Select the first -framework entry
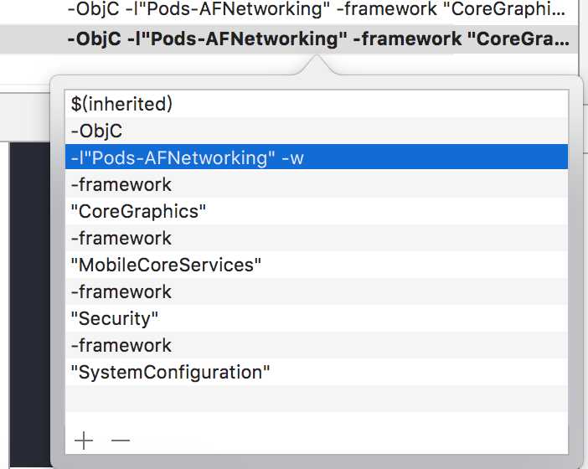The image size is (588, 469). (x=317, y=184)
